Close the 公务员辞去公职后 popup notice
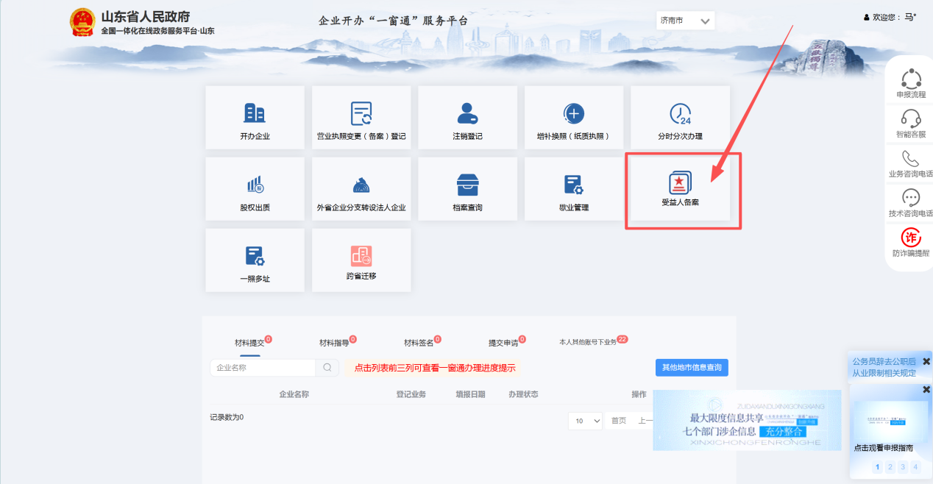933x484 pixels. coord(926,361)
